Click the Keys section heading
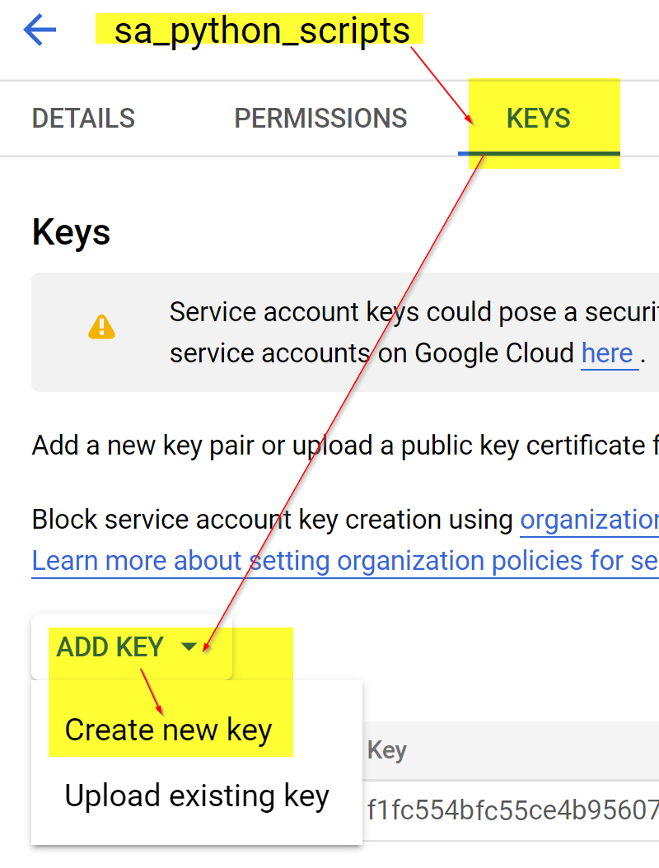The width and height of the screenshot is (659, 868). (x=71, y=233)
